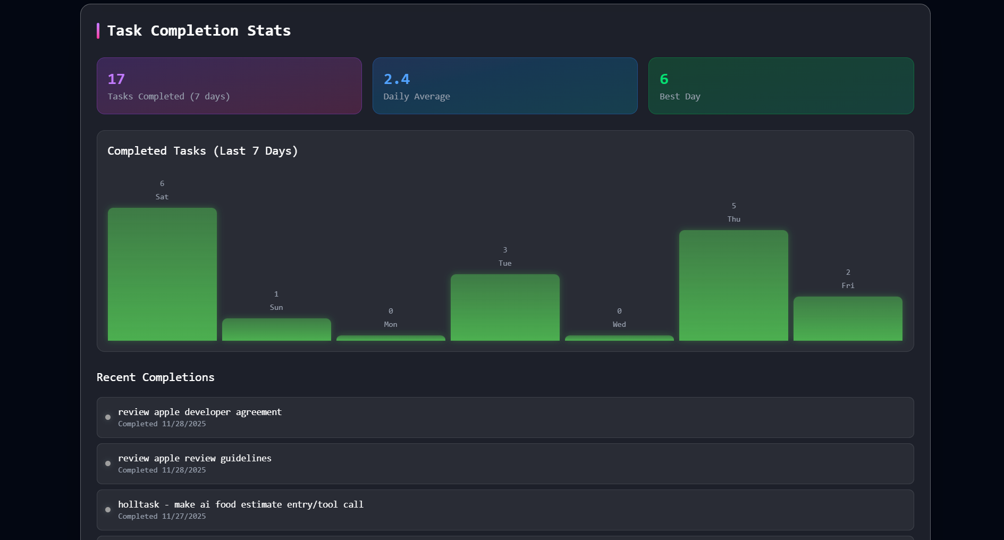The image size is (1004, 540).
Task: Select the Thursday bar in the chart
Action: click(x=733, y=284)
